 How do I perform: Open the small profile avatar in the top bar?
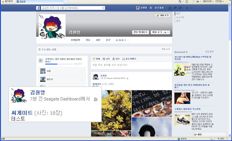138,8
